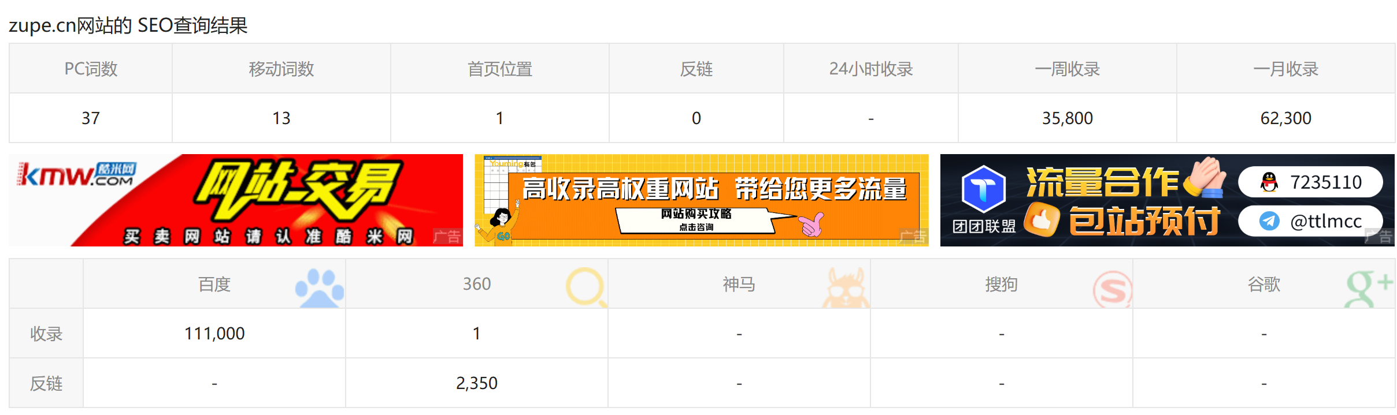The image size is (1397, 415).
Task: Click the 神马 column header
Action: (739, 284)
